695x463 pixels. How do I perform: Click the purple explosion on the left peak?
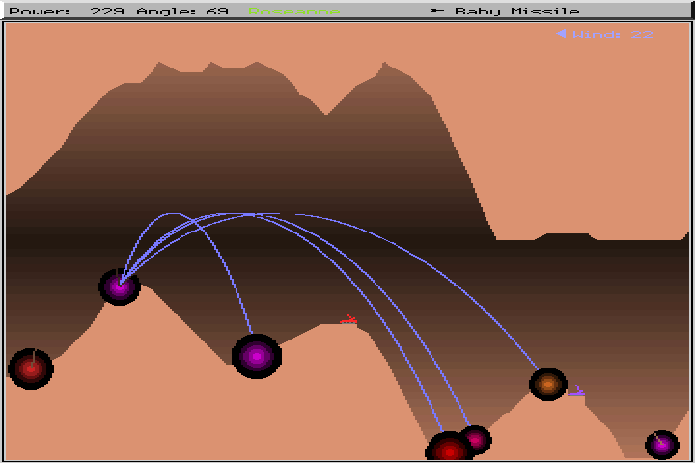pos(120,286)
